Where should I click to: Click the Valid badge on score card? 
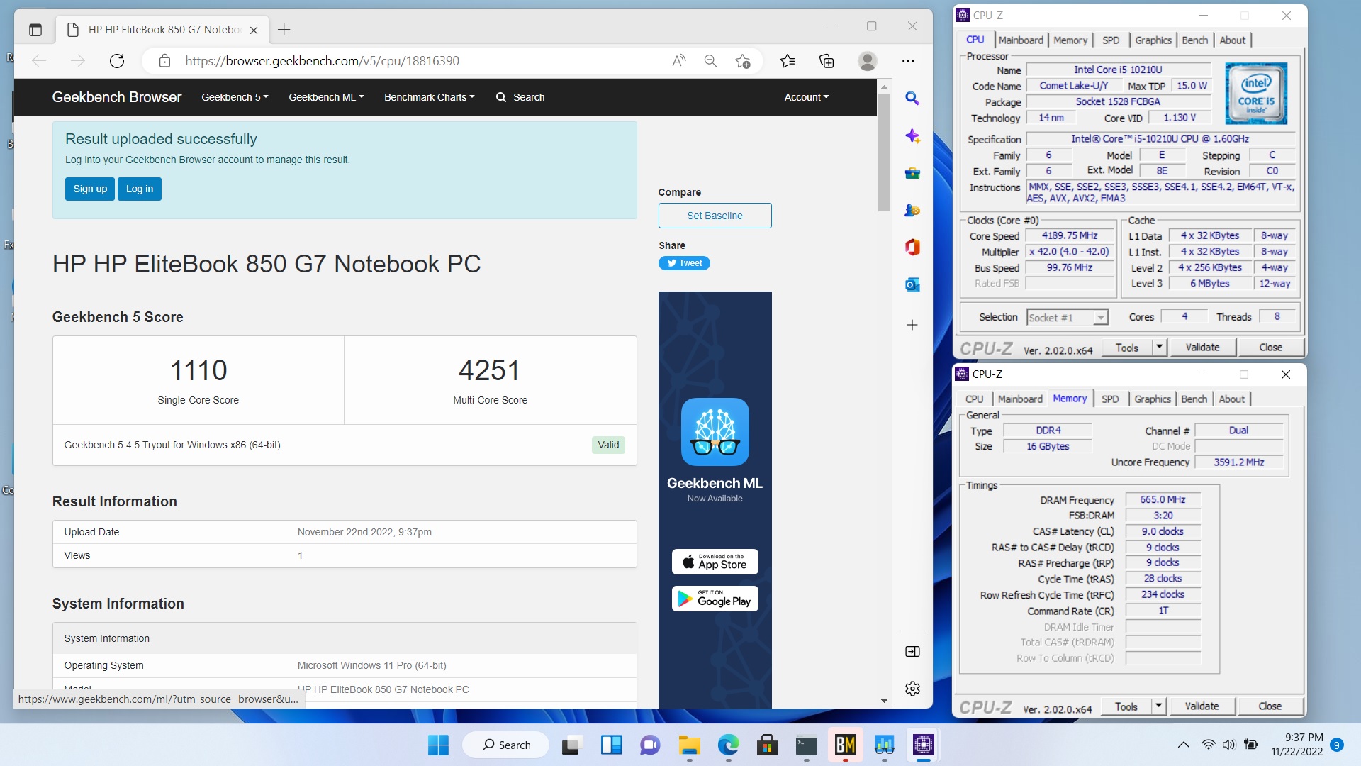608,445
